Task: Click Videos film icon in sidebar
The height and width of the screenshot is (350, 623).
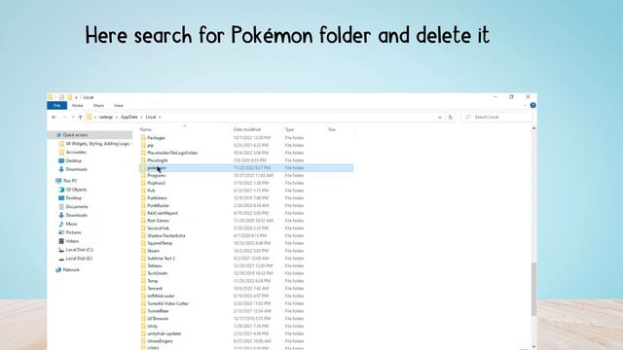Action: click(x=61, y=241)
